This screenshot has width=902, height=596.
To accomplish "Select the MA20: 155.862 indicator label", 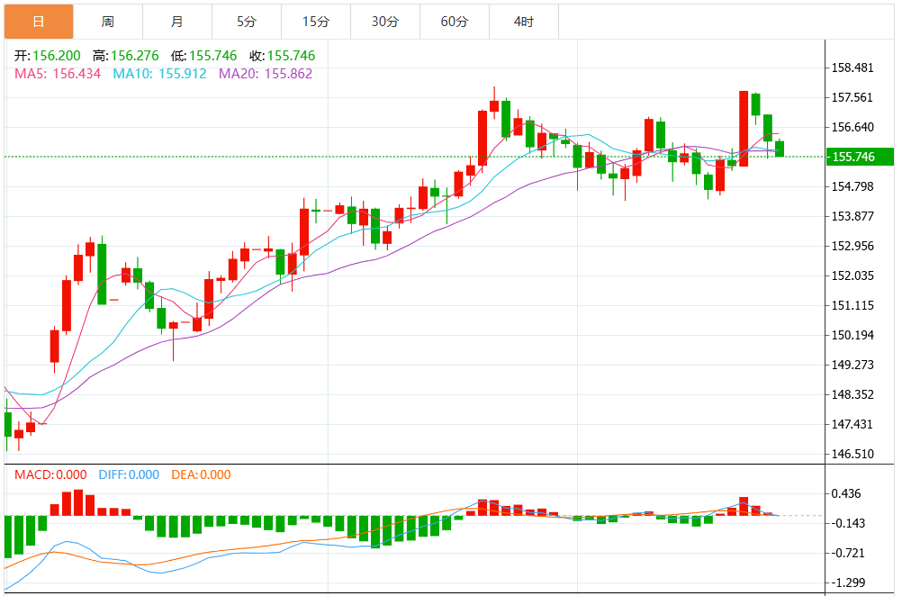I will tap(266, 74).
